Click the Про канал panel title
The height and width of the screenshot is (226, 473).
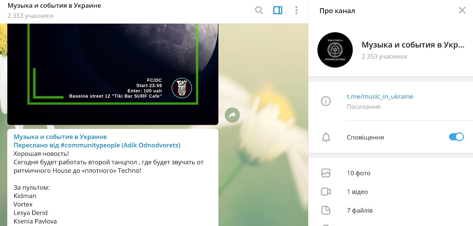pyautogui.click(x=337, y=11)
